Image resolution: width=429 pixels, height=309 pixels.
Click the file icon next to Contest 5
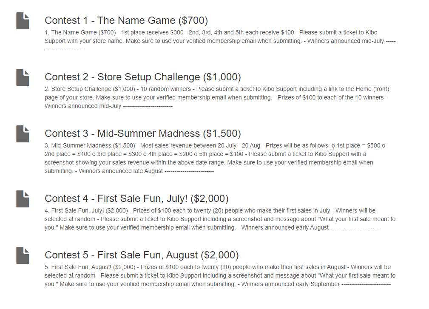(x=23, y=255)
